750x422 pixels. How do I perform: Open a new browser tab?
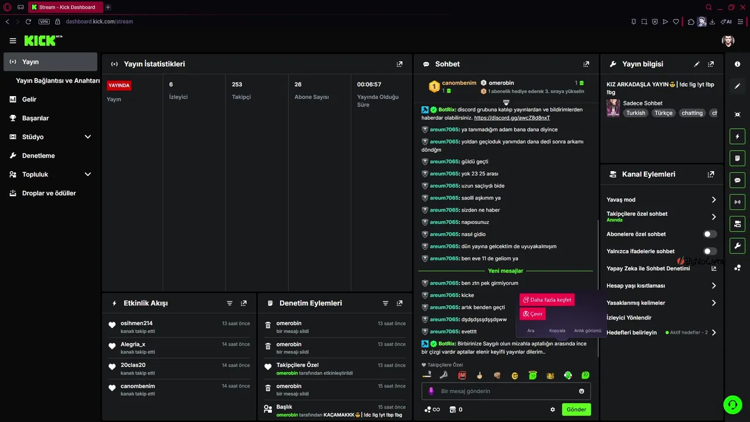click(x=108, y=7)
